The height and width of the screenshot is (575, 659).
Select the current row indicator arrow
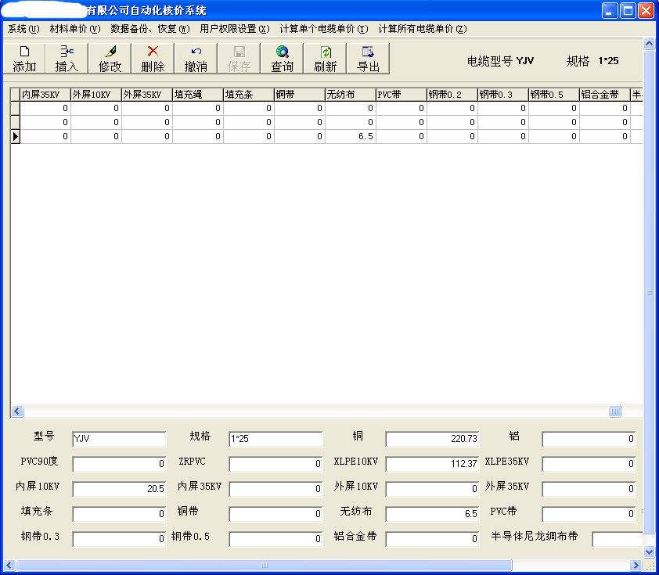[x=15, y=136]
